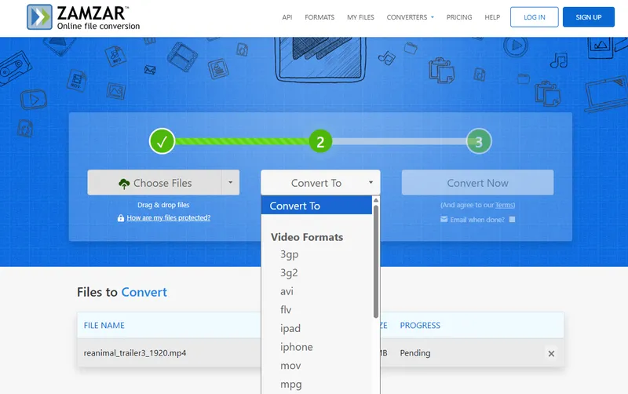Screen dimensions: 628x394
Task: Click the Video Formats group heading
Action: [x=307, y=237]
